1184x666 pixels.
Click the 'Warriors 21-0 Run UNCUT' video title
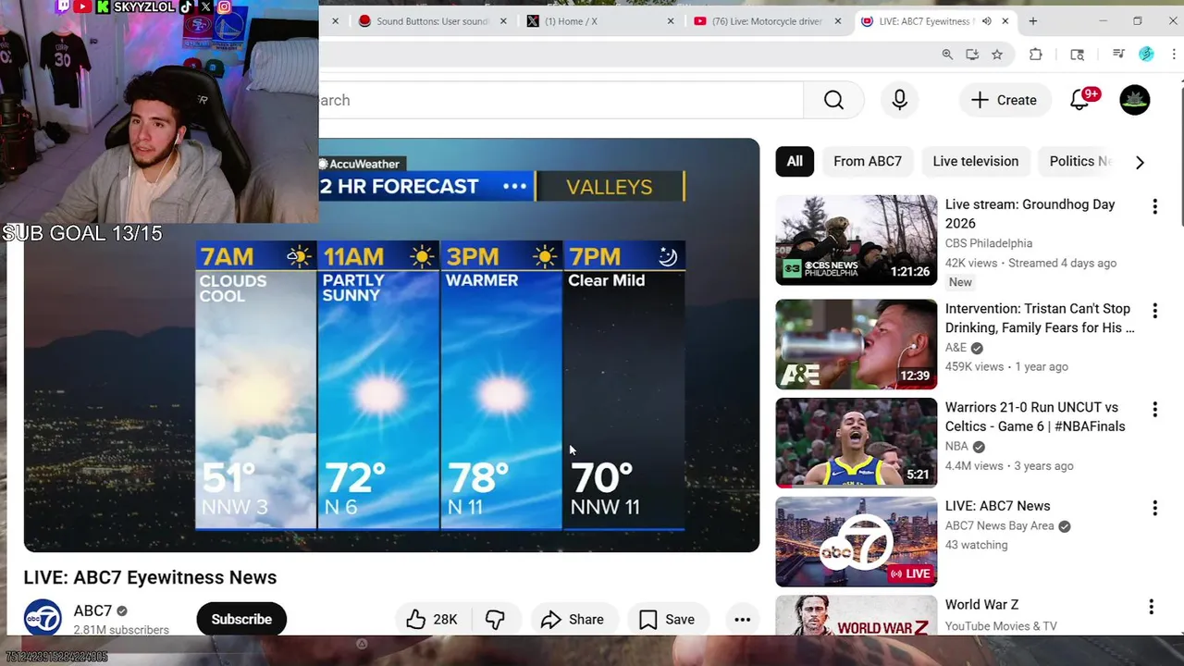click(1035, 417)
